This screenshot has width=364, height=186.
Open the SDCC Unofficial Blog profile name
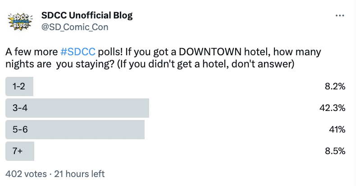[87, 15]
